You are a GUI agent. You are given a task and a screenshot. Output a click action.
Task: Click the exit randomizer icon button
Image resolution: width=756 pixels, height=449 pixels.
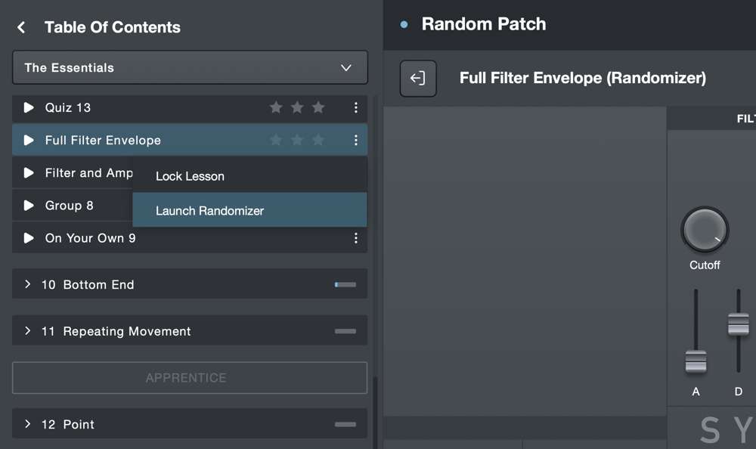click(418, 78)
